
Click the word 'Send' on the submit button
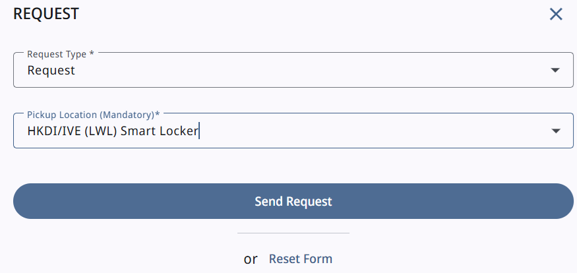point(269,201)
